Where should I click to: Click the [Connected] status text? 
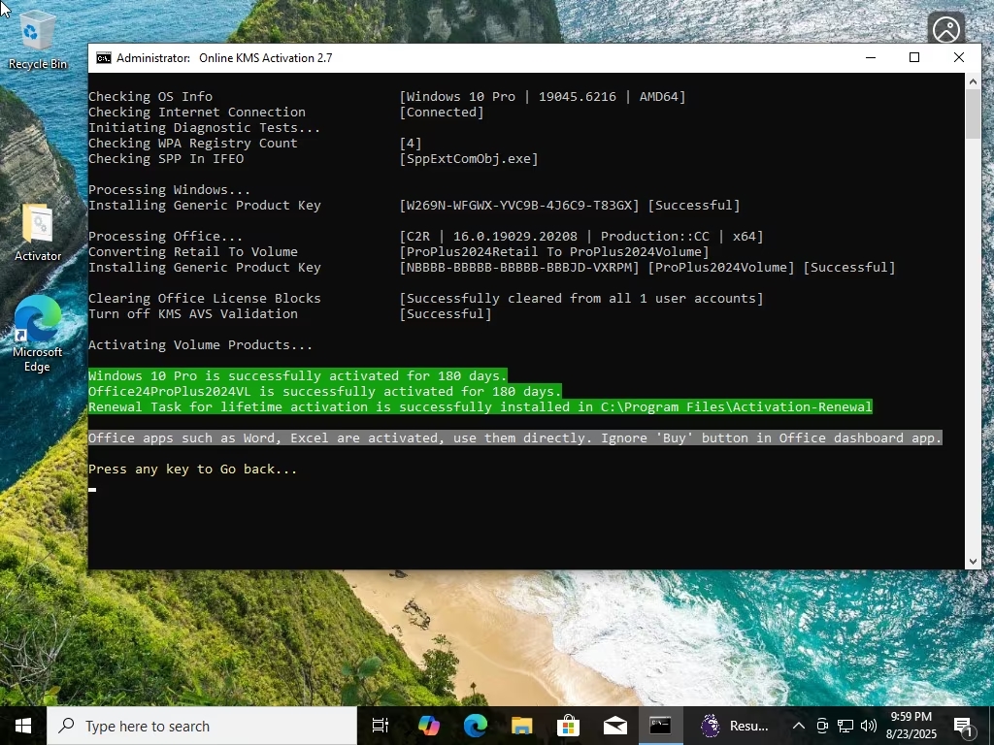coord(442,113)
